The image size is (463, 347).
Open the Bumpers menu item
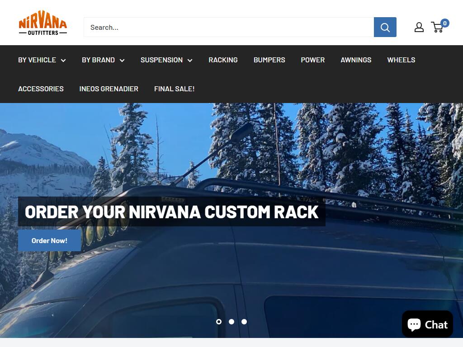pyautogui.click(x=269, y=60)
